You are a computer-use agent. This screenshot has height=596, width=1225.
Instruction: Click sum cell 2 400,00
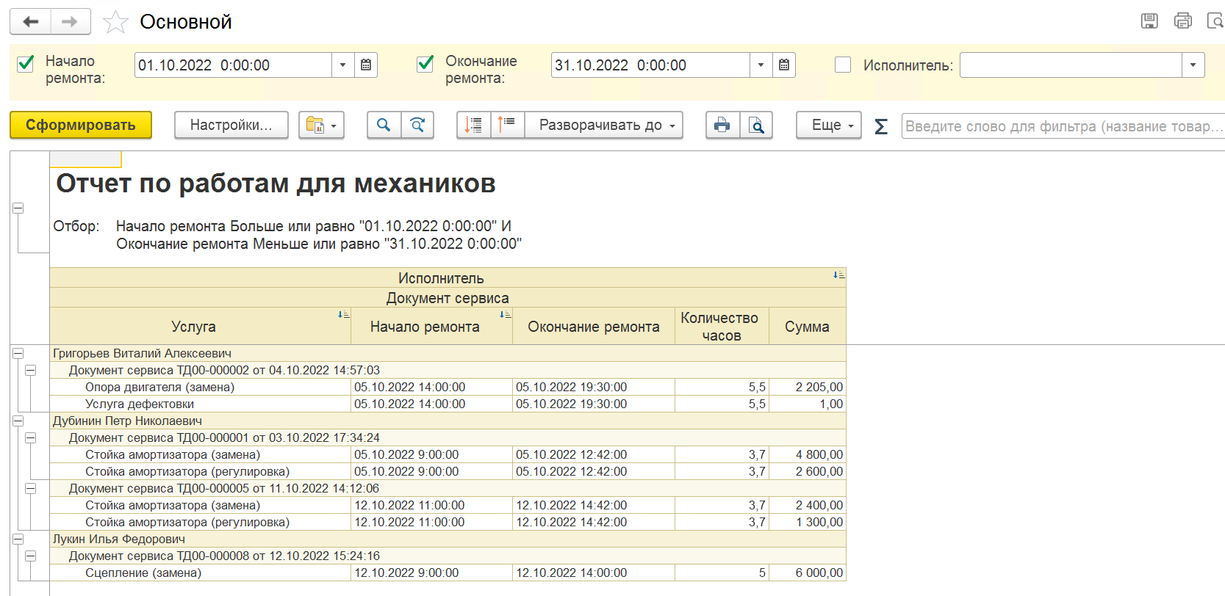(808, 505)
